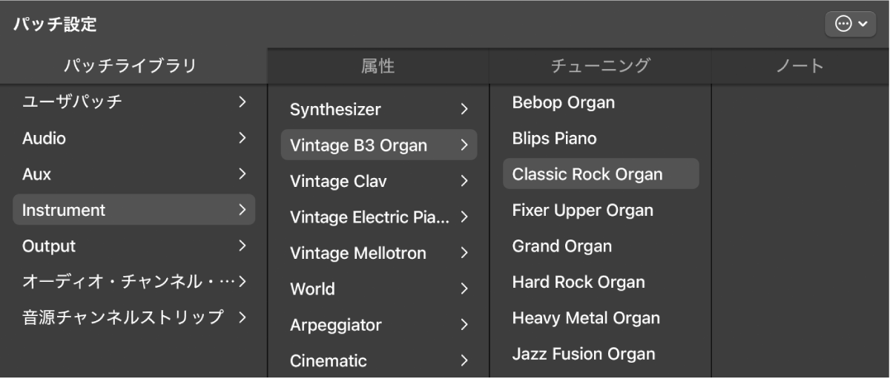Open the Synthesizer subcategory
This screenshot has height=379, width=890.
335,110
